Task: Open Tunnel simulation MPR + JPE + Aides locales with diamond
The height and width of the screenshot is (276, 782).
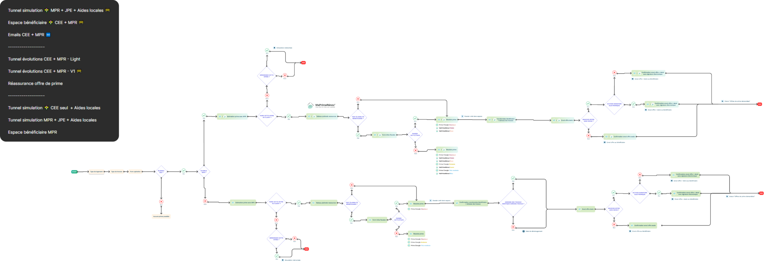Action: click(58, 10)
